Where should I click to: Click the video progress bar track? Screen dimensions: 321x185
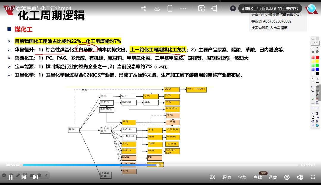(160, 165)
